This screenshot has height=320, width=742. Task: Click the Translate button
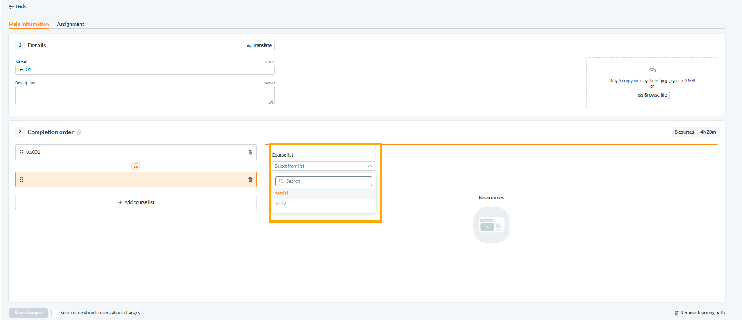pyautogui.click(x=259, y=45)
